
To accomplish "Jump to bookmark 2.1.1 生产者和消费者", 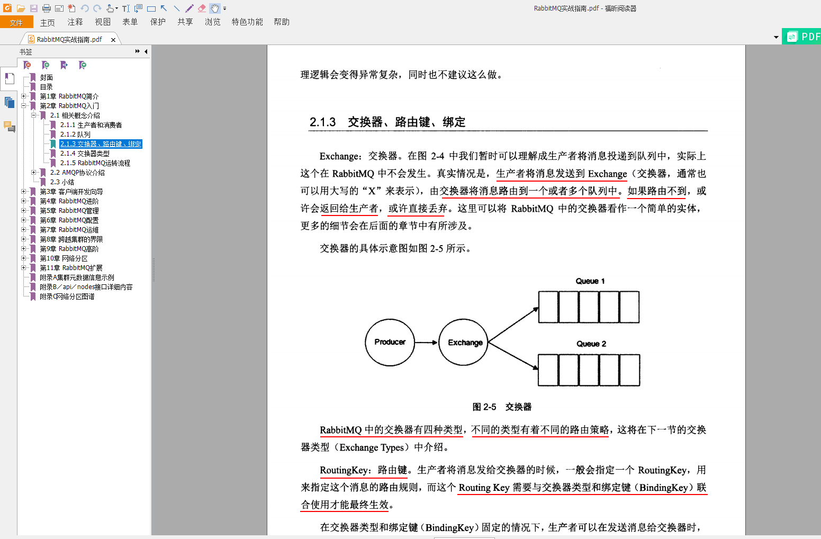I will tap(91, 125).
